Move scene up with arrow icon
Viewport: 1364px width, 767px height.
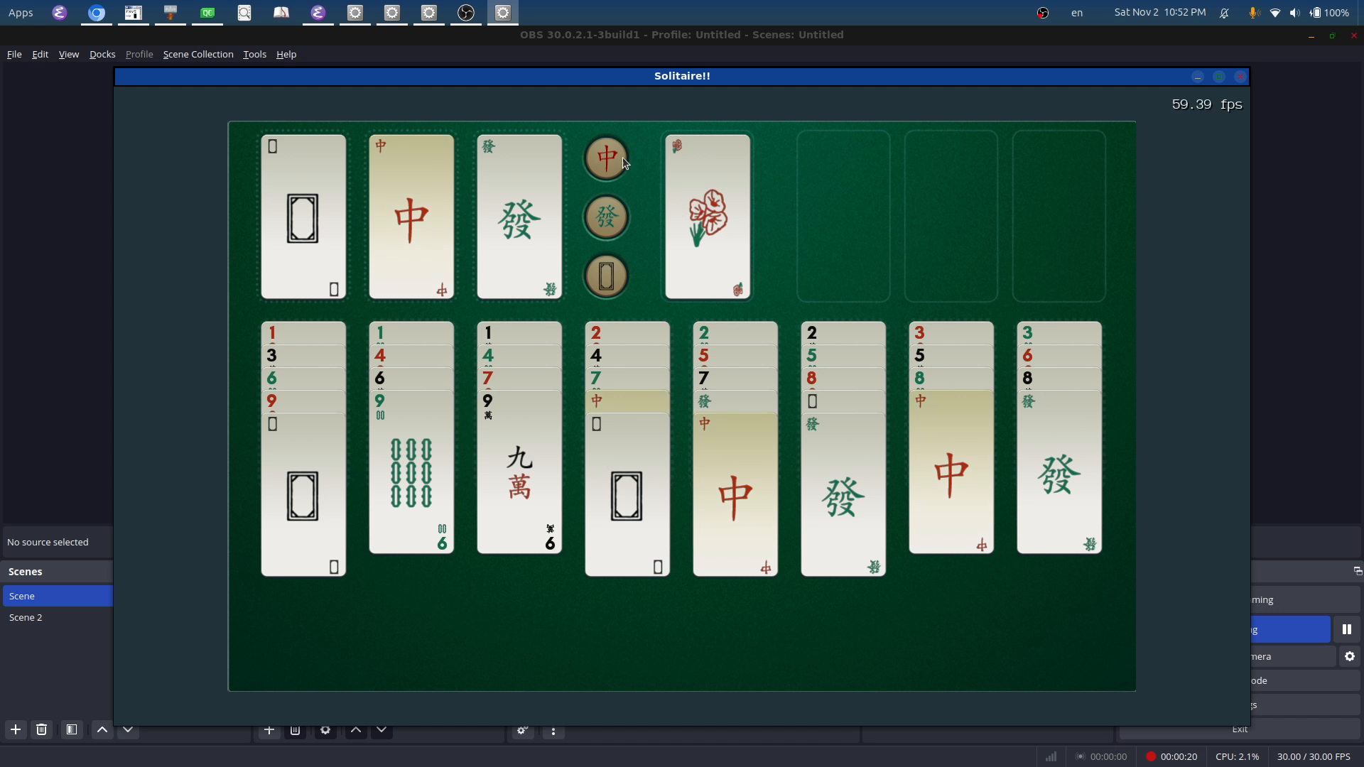[102, 729]
